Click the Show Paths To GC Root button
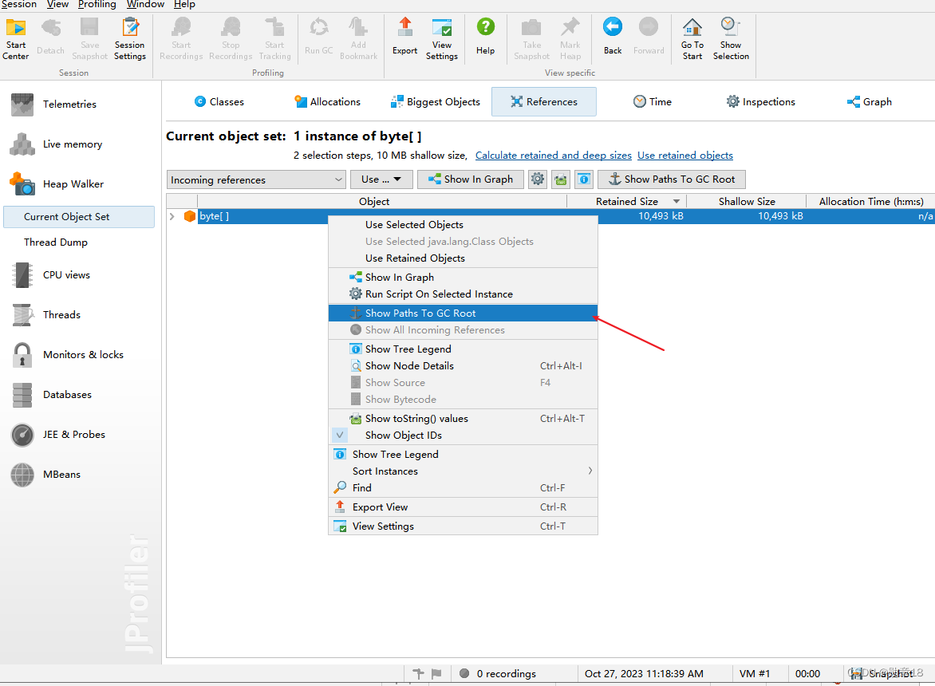Image resolution: width=935 pixels, height=686 pixels. [671, 179]
